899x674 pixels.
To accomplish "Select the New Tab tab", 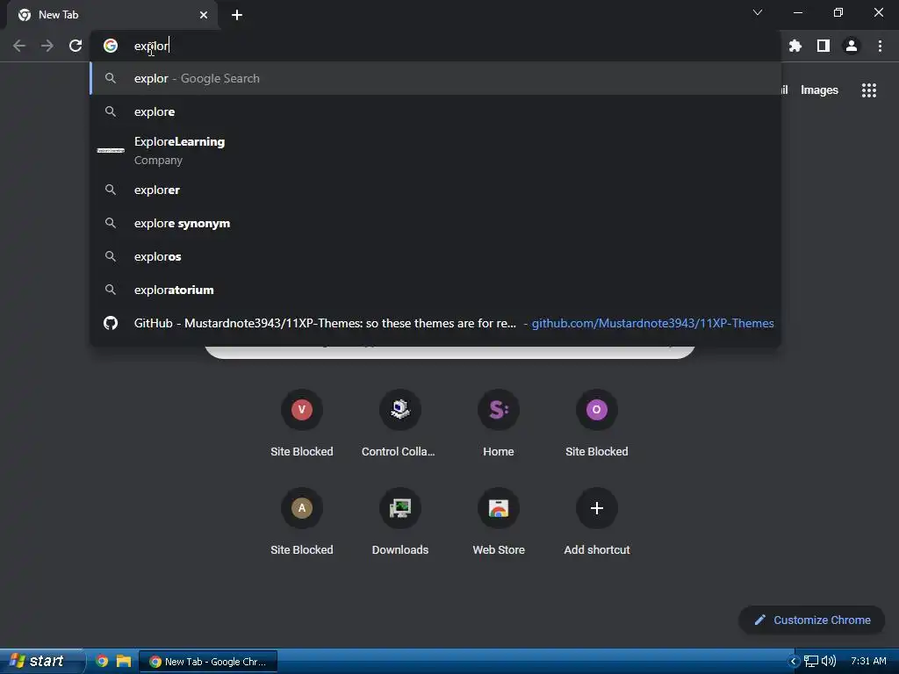I will 112,15.
